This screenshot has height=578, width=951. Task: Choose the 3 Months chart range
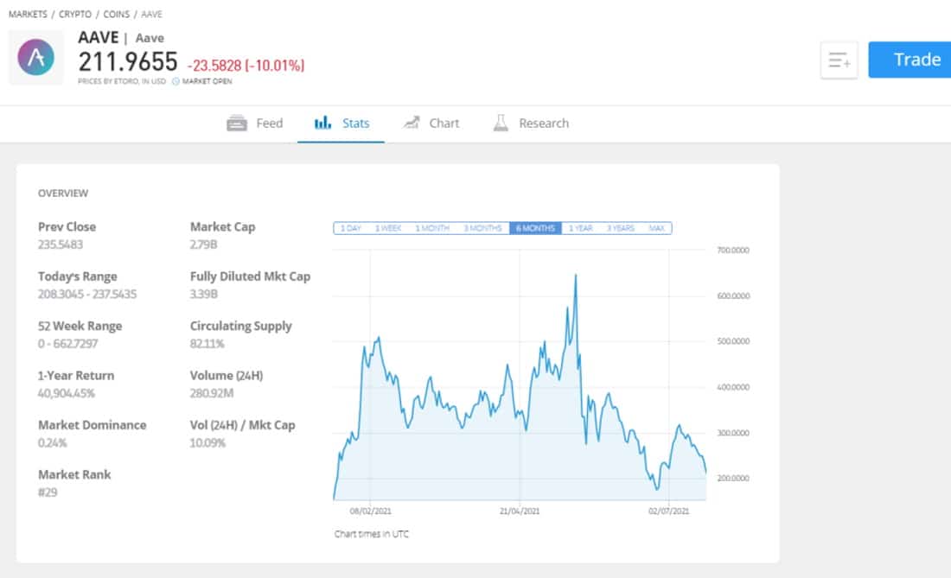click(482, 228)
